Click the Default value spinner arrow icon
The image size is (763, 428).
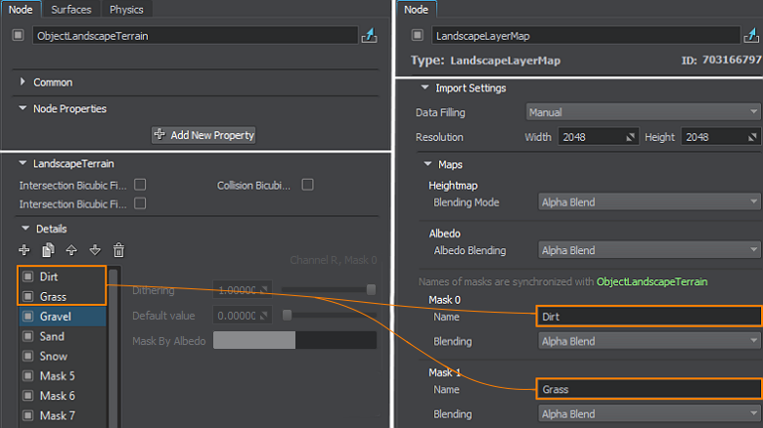click(x=264, y=316)
